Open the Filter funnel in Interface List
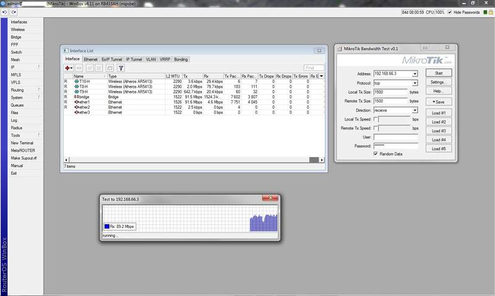 (x=121, y=68)
